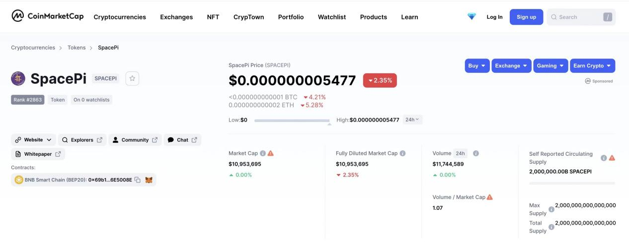Click the Total Supply info icon
Screen dimensions: 629x244
click(x=551, y=227)
